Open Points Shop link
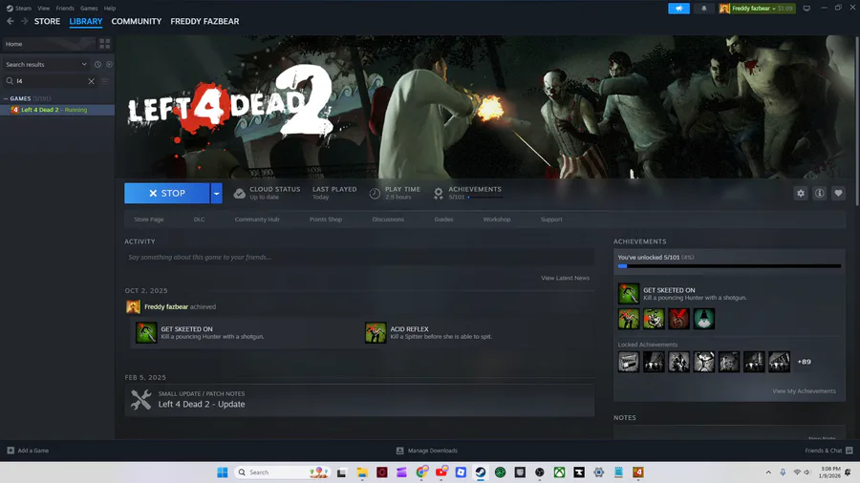This screenshot has width=860, height=483. point(326,220)
